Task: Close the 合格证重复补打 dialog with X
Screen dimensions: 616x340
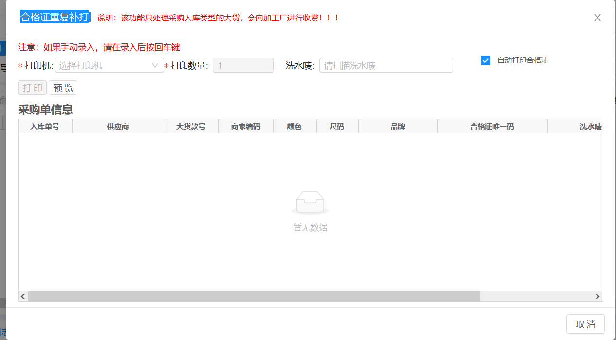Action: click(597, 18)
